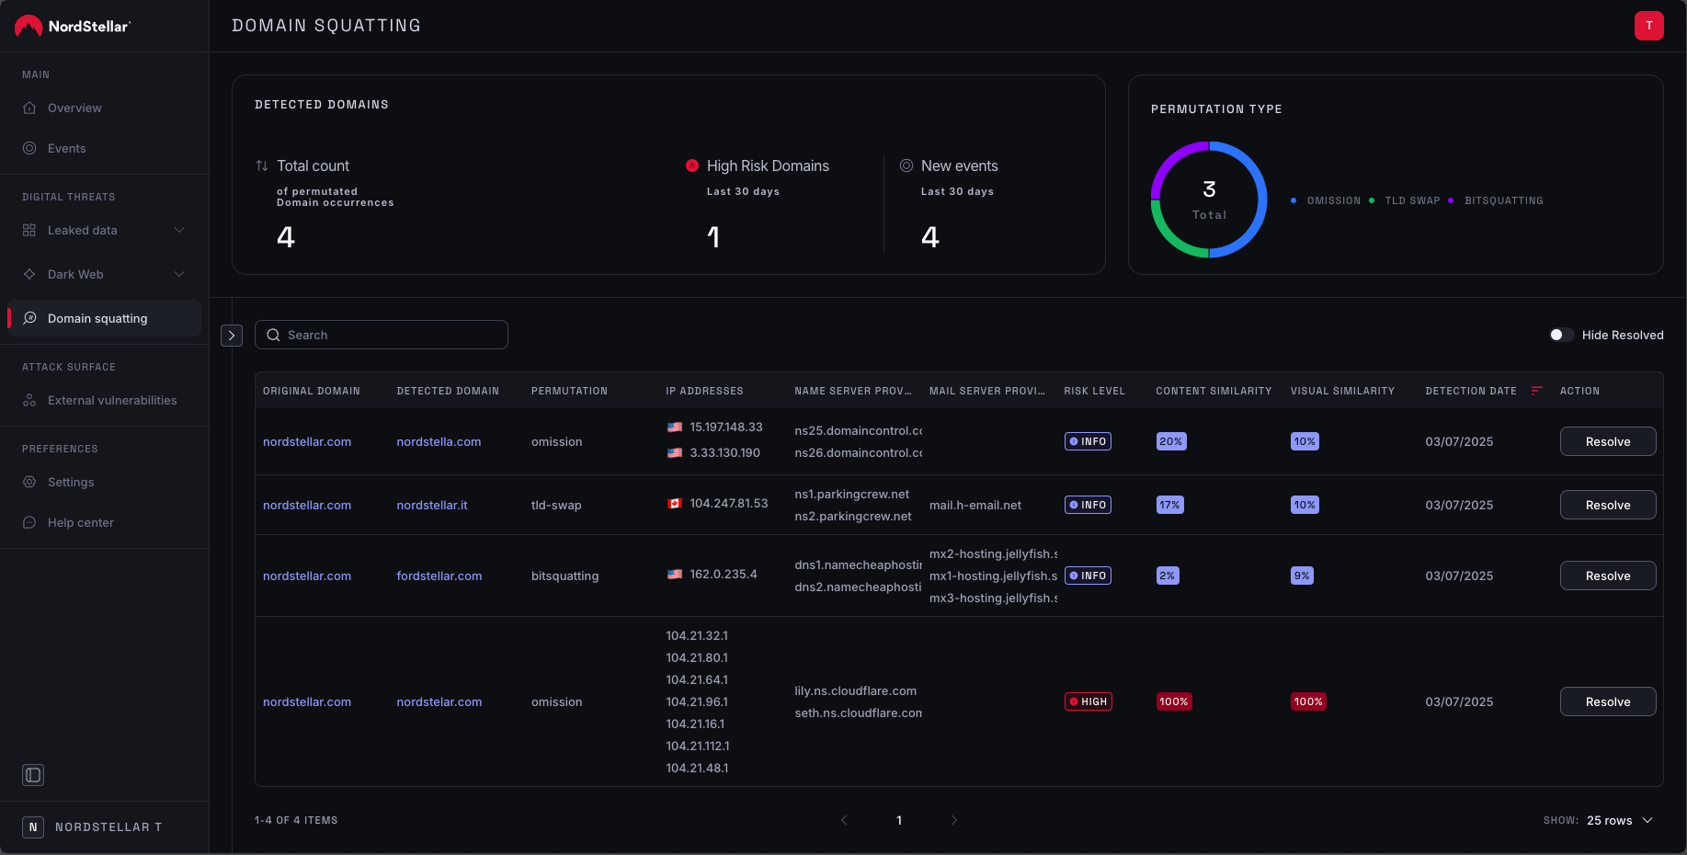The image size is (1687, 855).
Task: Click the Omission legend color dot
Action: point(1294,200)
